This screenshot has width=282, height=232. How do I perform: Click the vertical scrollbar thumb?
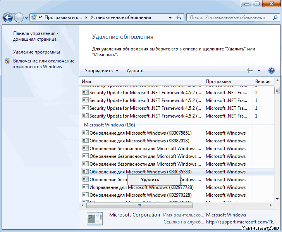pyautogui.click(x=277, y=91)
